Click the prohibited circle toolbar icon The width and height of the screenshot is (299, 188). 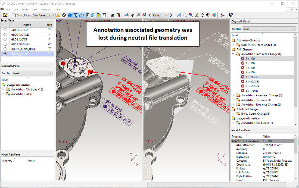(64, 15)
